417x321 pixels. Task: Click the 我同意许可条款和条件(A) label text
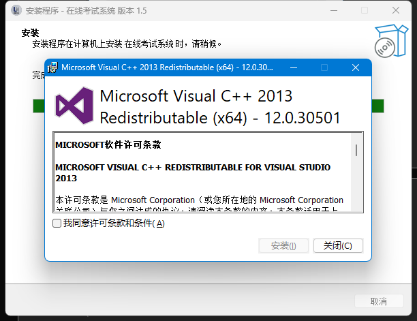tap(114, 223)
